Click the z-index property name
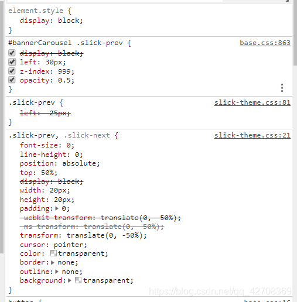The width and height of the screenshot is (297, 302). 35,71
